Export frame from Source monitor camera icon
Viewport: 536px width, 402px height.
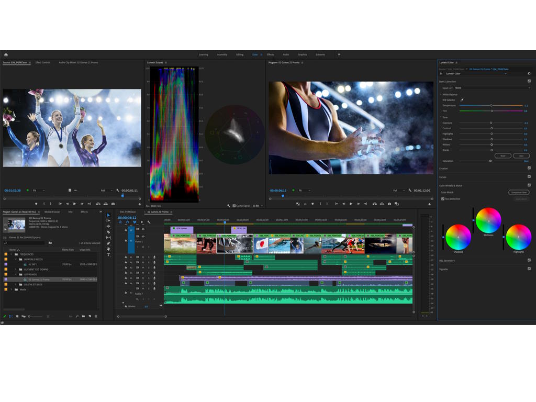(x=113, y=204)
